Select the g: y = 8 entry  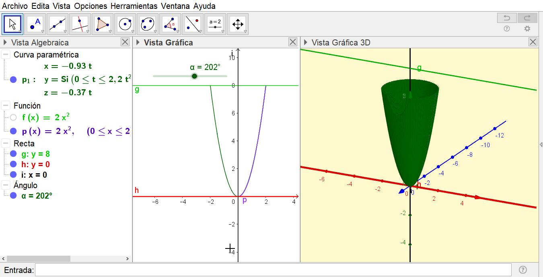36,154
